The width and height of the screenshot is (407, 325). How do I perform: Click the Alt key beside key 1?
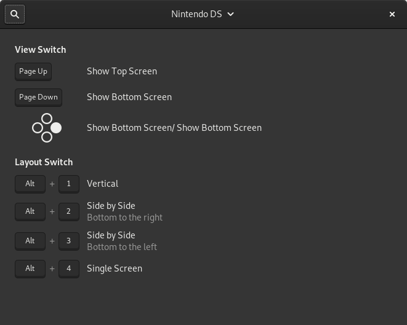coord(30,184)
